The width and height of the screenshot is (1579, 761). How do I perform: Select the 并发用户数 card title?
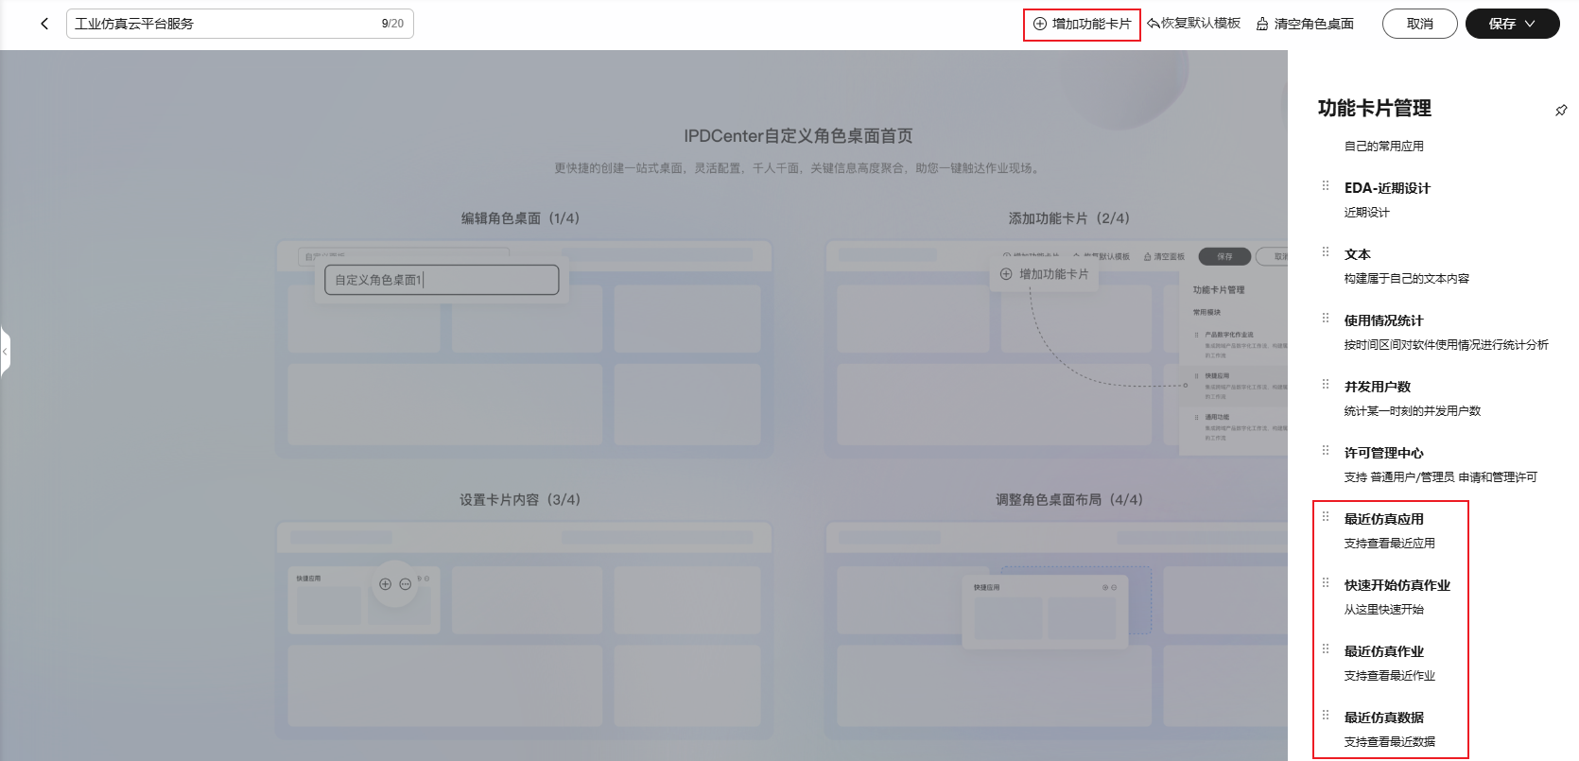[x=1378, y=387]
